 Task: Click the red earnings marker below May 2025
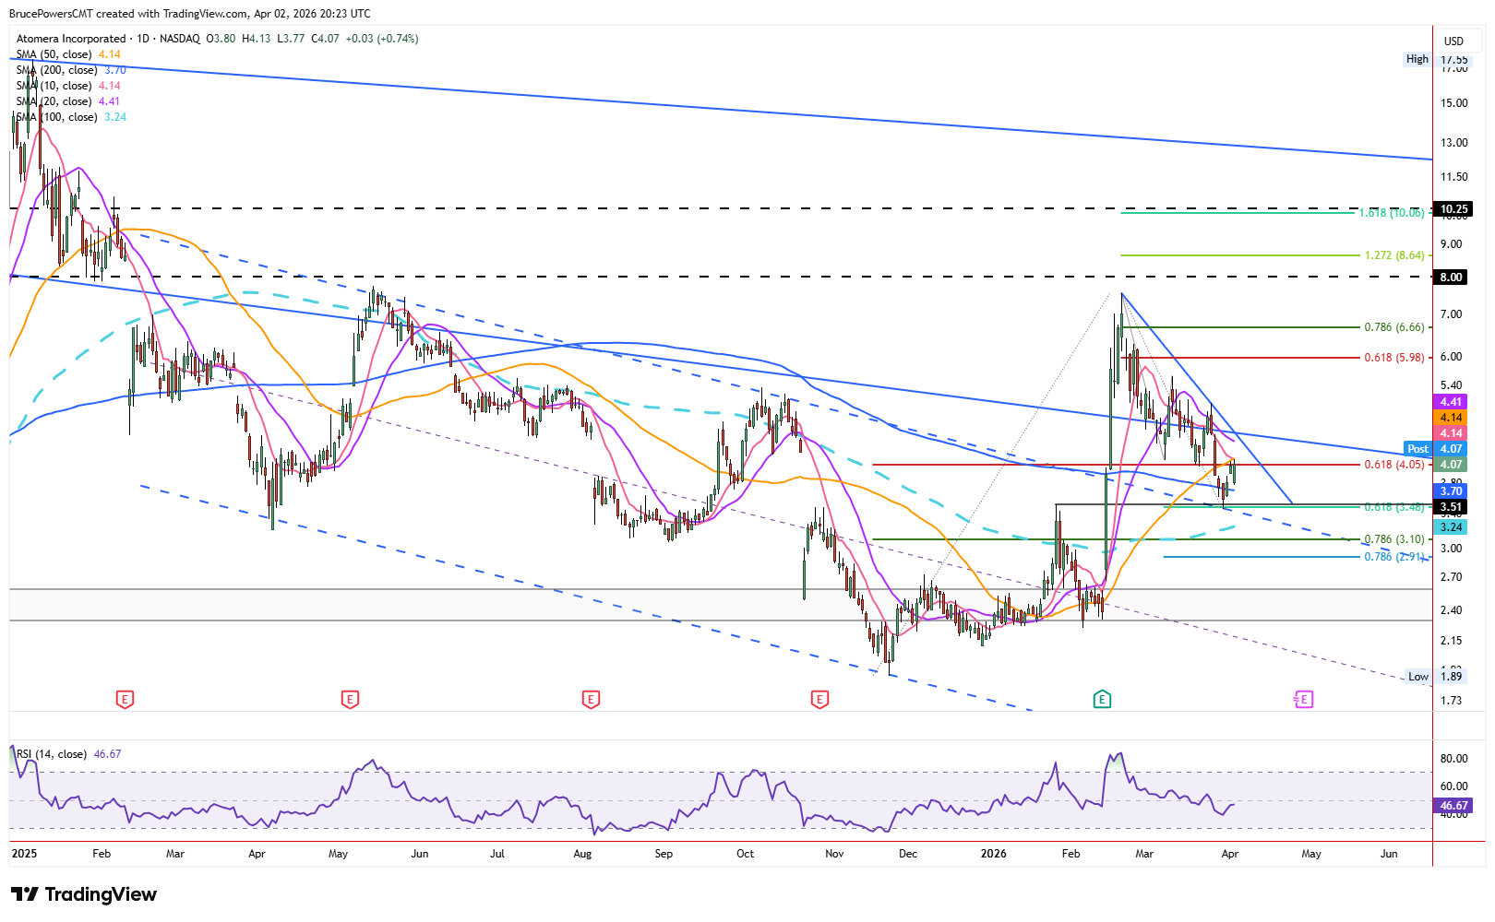tap(350, 700)
